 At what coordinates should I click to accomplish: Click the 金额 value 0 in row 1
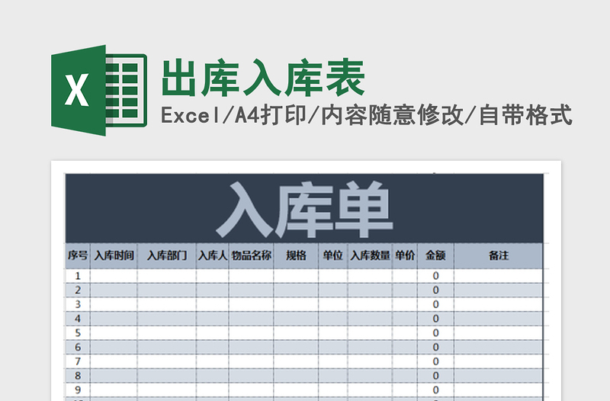click(x=435, y=276)
